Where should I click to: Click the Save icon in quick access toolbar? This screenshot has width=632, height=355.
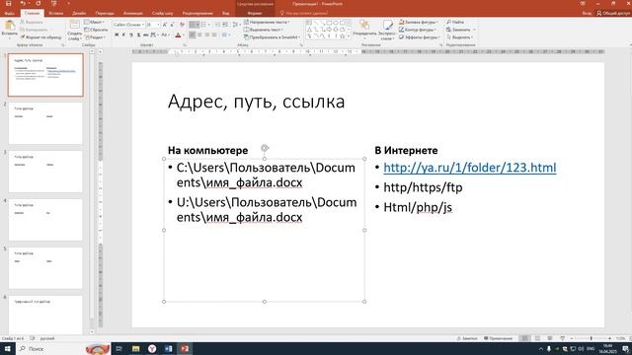[9, 4]
